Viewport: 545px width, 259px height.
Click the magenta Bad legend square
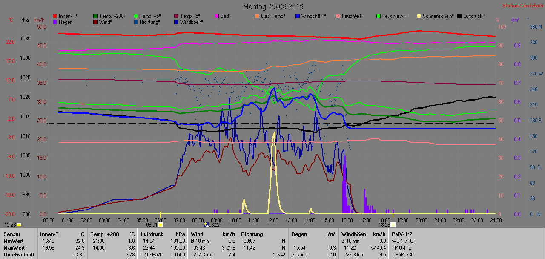coord(216,16)
